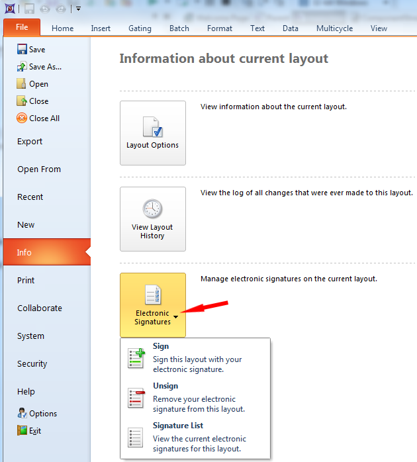
Task: Click the Layout Options button
Action: tap(153, 132)
